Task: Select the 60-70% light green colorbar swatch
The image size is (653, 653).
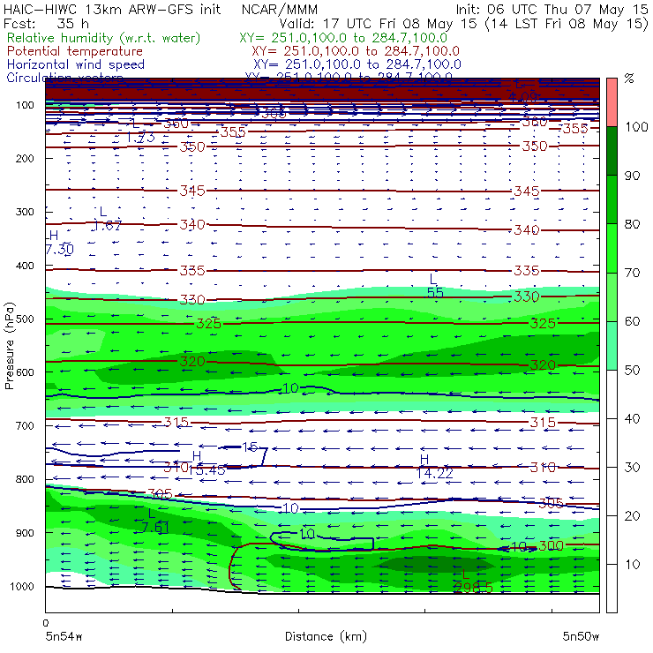Action: tap(612, 296)
